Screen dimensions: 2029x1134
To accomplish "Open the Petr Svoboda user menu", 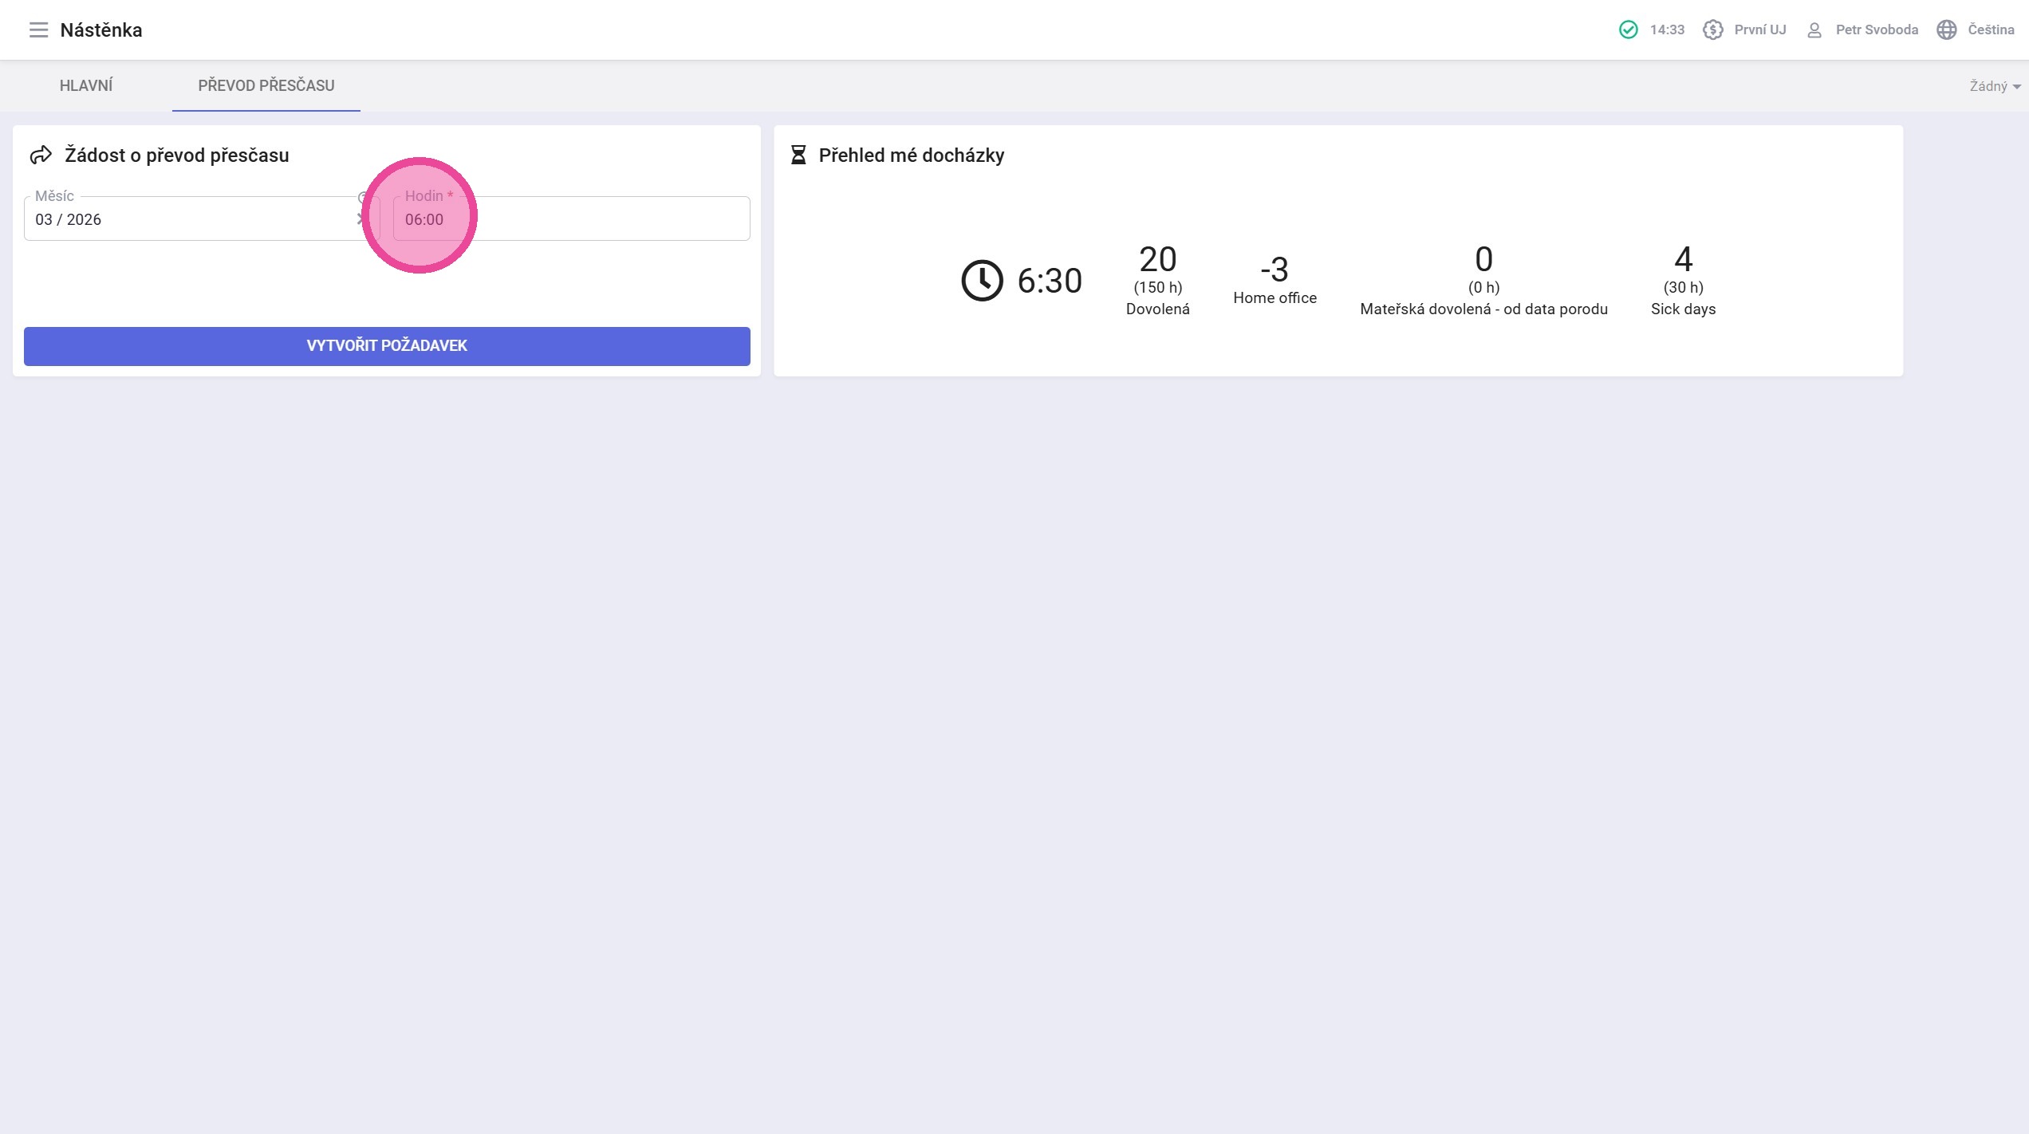I will (1876, 30).
